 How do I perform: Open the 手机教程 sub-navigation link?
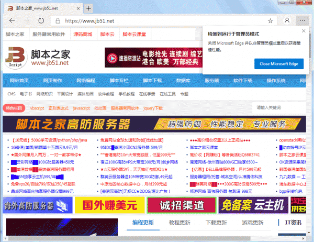click(x=127, y=94)
